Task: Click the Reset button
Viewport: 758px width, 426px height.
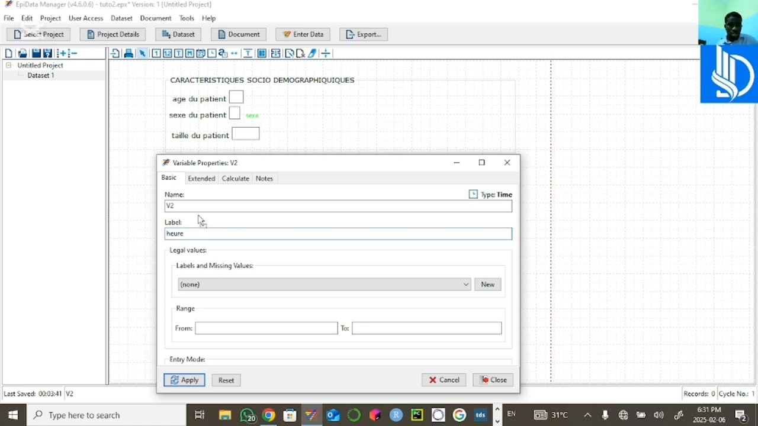Action: tap(226, 380)
